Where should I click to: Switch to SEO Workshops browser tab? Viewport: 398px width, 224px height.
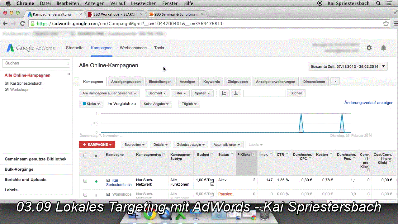(115, 14)
